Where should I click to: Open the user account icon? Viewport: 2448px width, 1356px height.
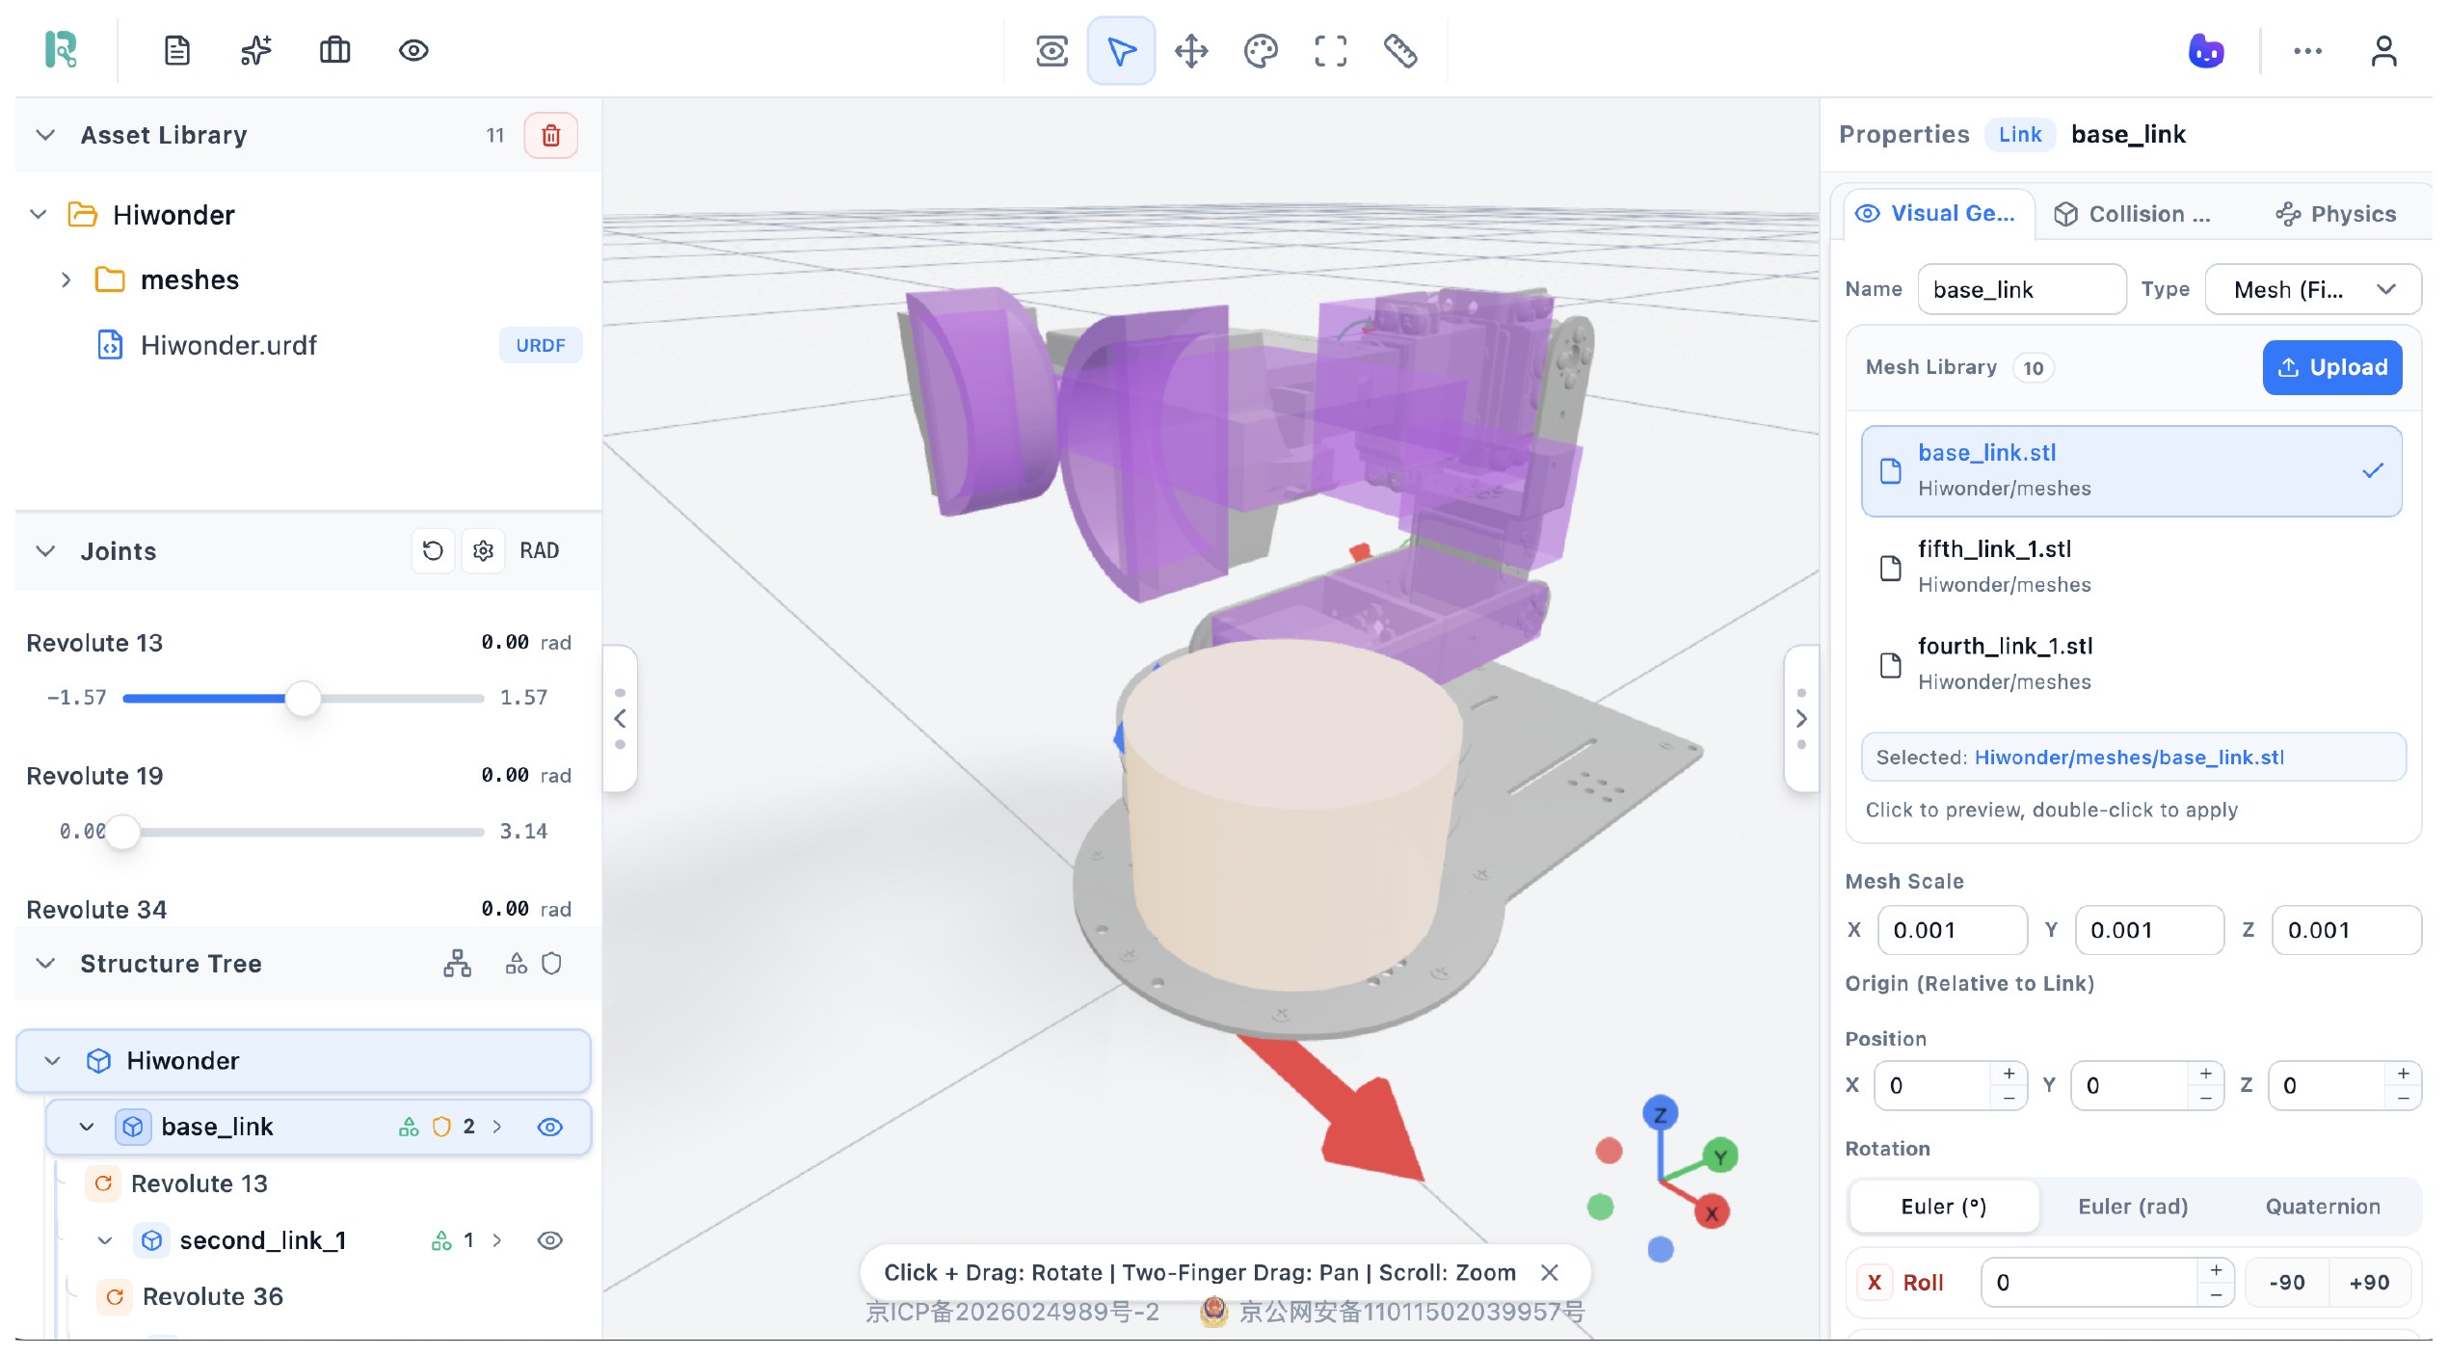2383,51
